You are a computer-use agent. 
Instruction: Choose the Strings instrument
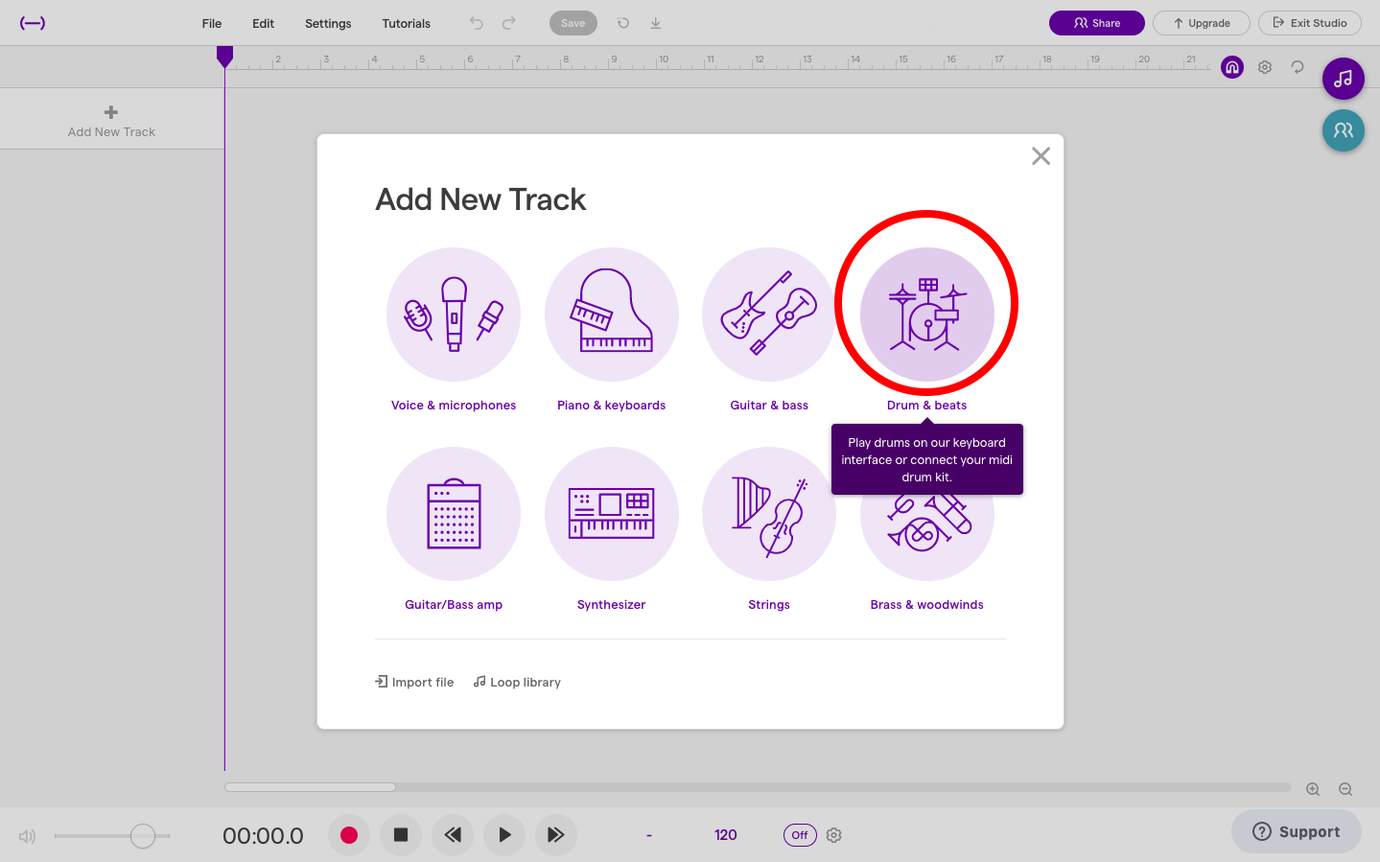point(768,514)
